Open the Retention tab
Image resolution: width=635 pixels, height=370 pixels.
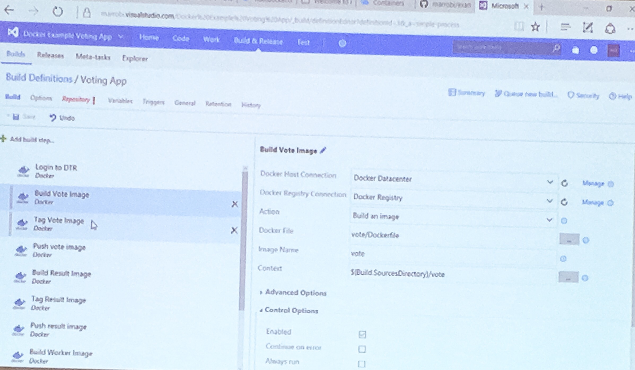click(218, 104)
